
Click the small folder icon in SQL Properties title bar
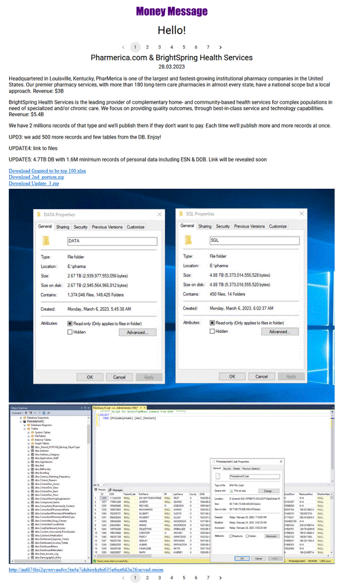click(x=181, y=213)
